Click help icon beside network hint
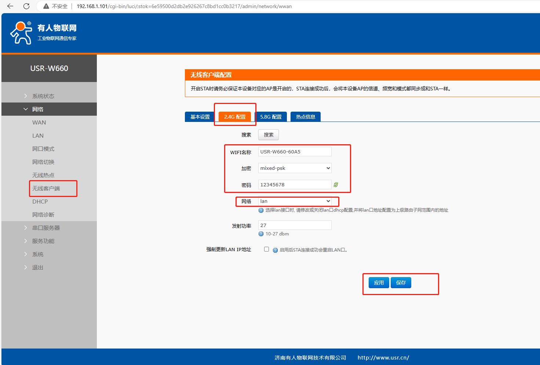Screen dimensions: 540x365 [x=261, y=210]
